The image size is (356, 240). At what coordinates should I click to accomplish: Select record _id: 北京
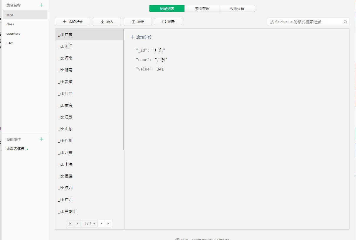click(89, 152)
